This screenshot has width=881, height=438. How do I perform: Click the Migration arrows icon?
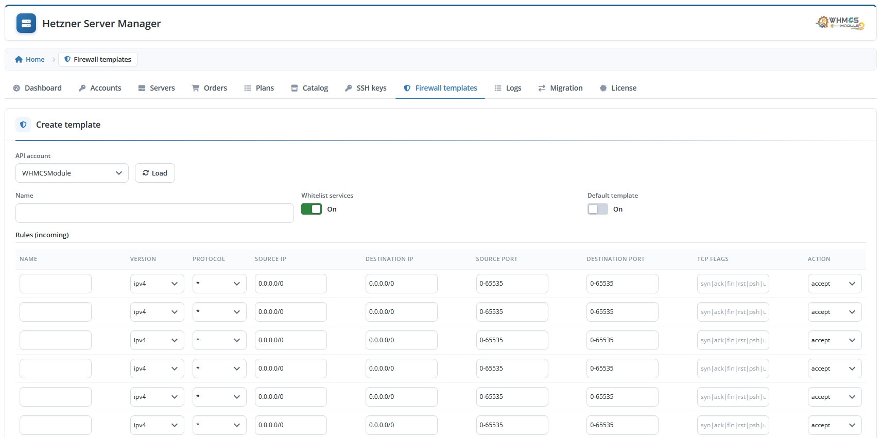pyautogui.click(x=542, y=88)
